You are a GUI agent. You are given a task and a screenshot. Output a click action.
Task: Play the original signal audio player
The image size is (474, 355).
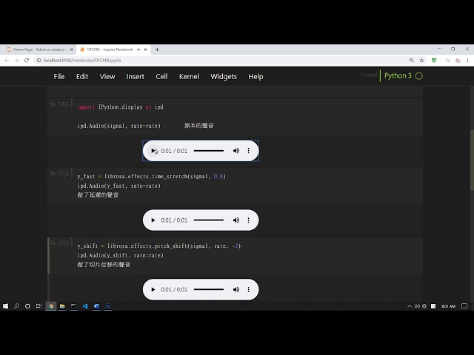[x=153, y=151]
